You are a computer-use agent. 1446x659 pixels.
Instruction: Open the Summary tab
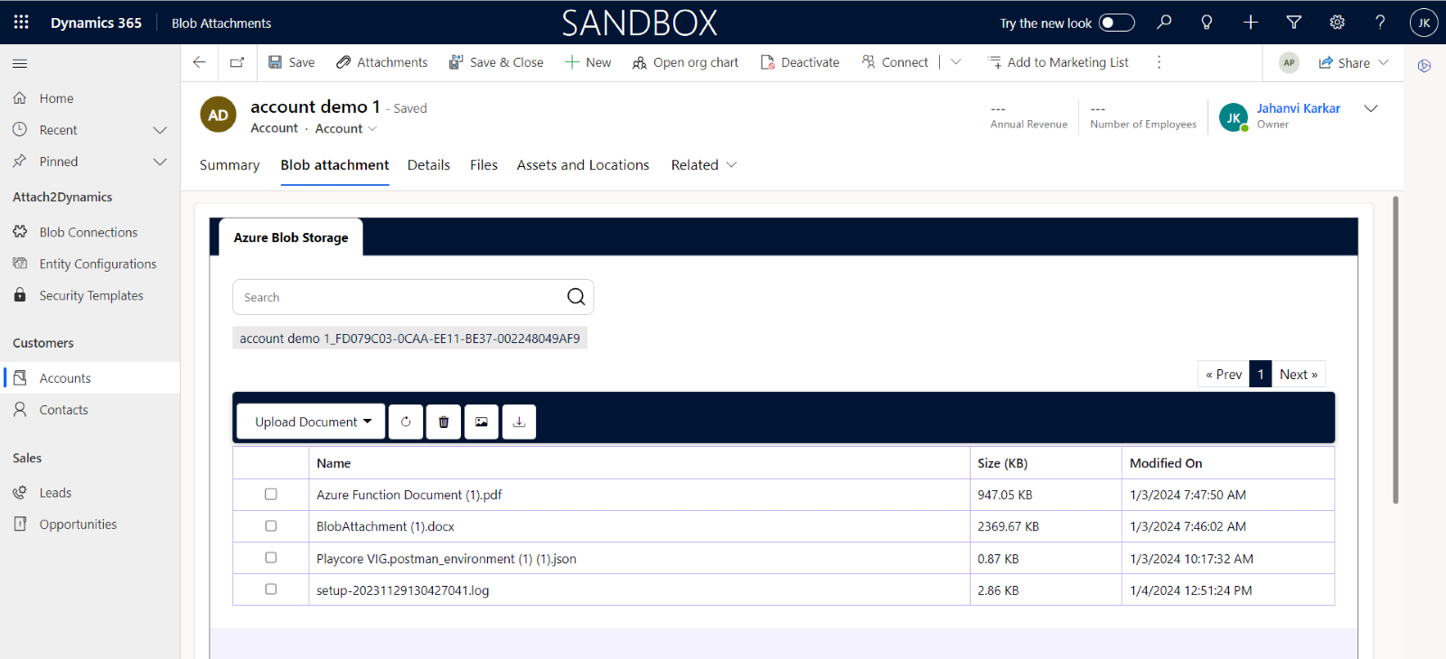pos(230,165)
